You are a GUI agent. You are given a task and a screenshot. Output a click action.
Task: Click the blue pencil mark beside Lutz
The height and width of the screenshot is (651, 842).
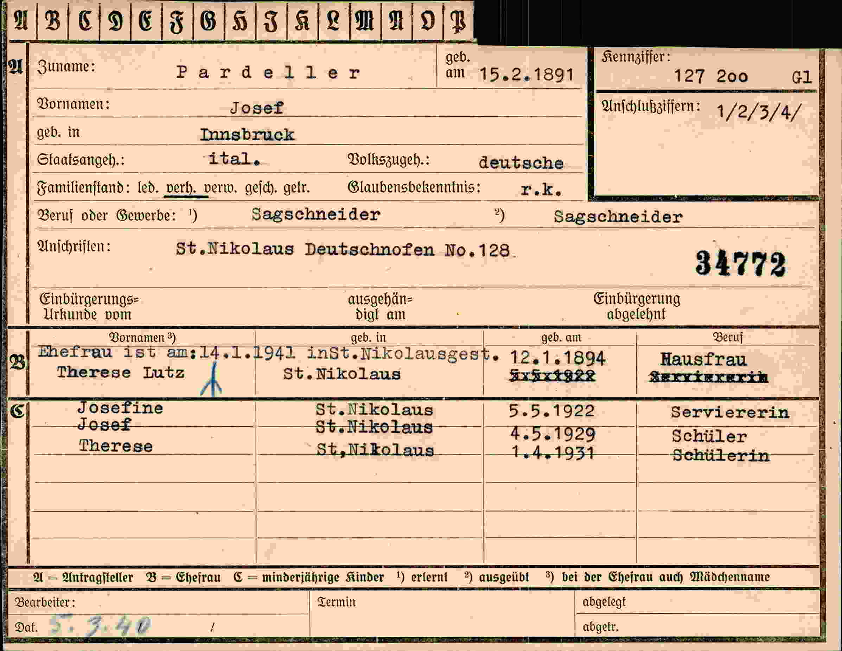pyautogui.click(x=212, y=379)
